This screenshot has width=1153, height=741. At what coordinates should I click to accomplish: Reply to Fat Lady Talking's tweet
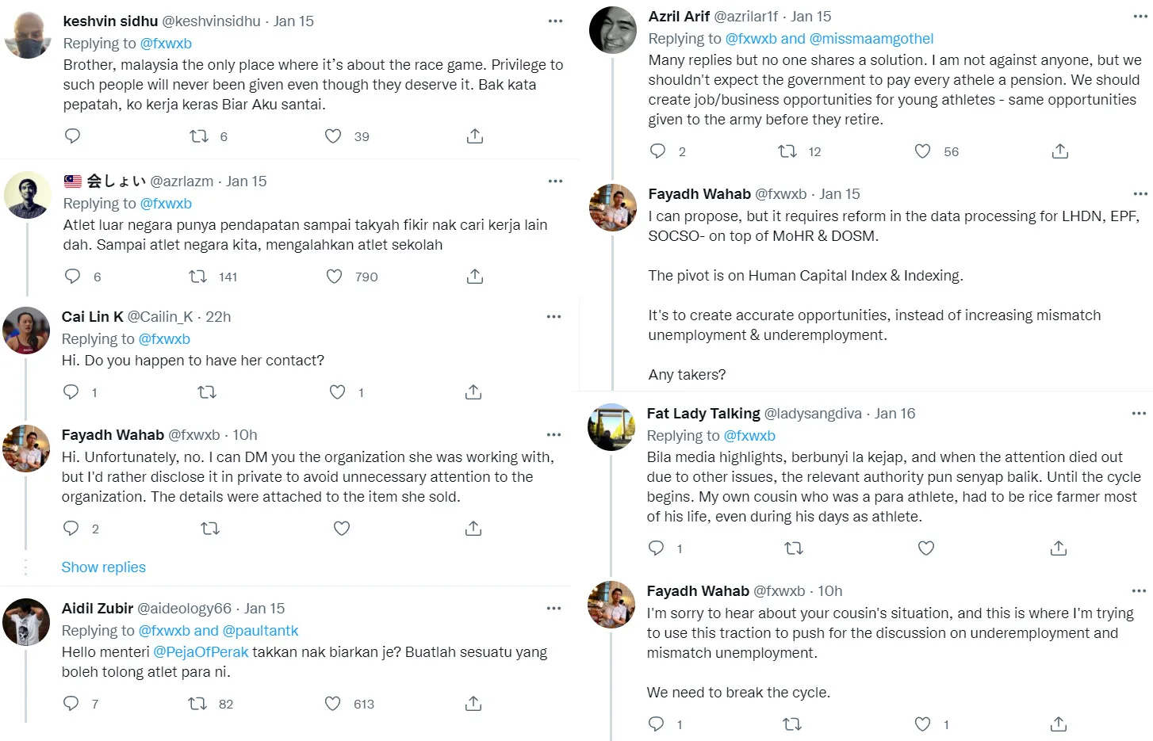(x=657, y=548)
